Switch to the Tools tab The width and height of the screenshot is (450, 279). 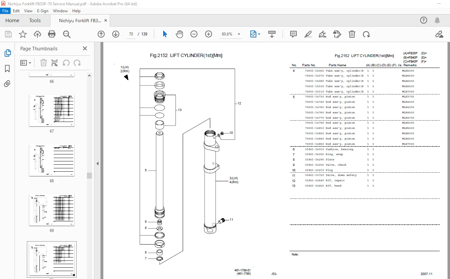(35, 20)
